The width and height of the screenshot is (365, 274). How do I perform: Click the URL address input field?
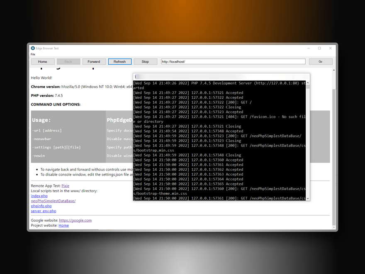point(233,61)
